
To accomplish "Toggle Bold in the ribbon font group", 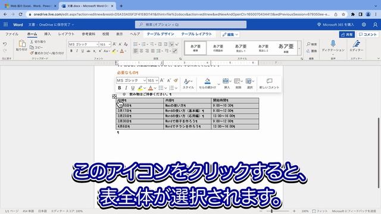I will [71, 51].
